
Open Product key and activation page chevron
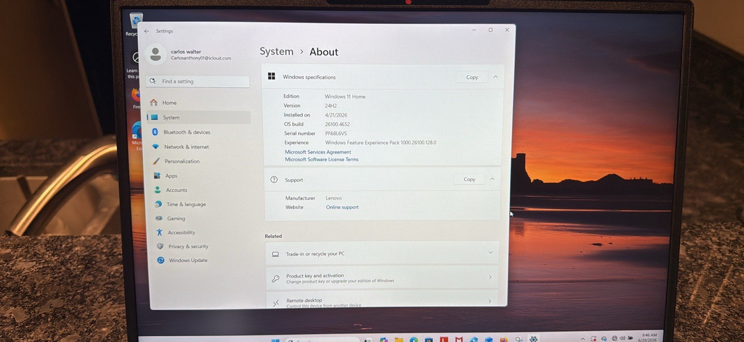click(490, 277)
